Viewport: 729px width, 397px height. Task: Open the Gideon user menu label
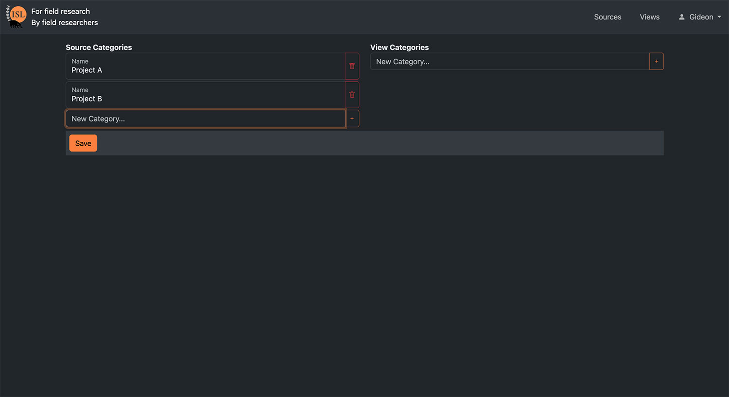(x=701, y=17)
